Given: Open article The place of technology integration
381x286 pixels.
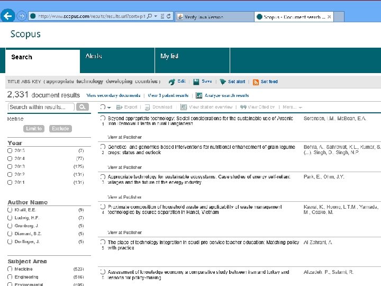Looking at the screenshot, I should click(203, 245).
